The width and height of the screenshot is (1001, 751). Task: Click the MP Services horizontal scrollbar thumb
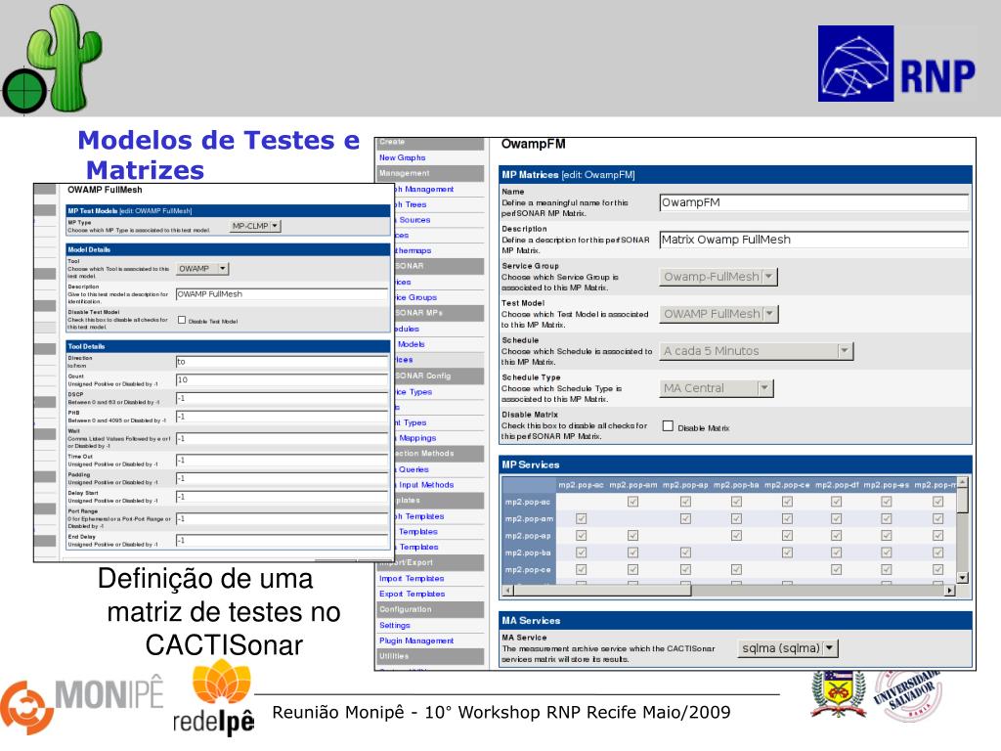(x=602, y=591)
